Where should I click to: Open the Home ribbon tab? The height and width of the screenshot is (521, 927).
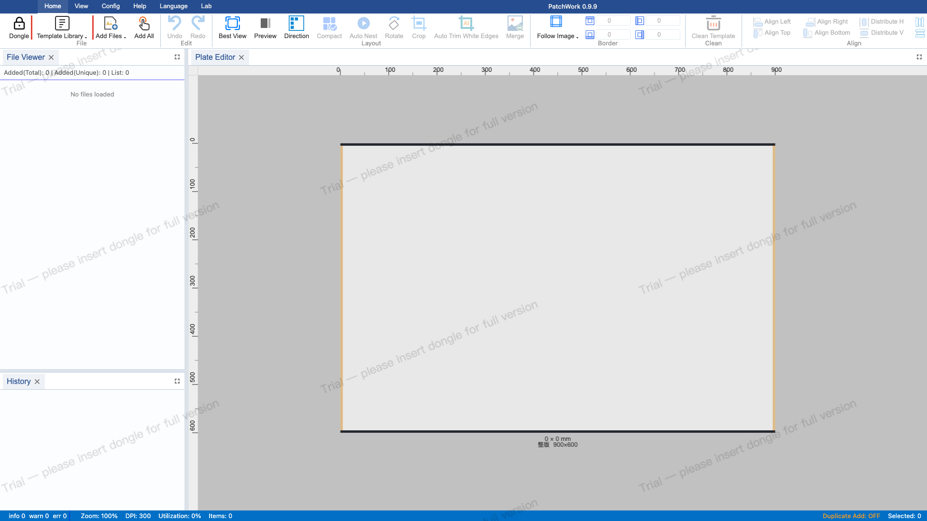[x=53, y=6]
